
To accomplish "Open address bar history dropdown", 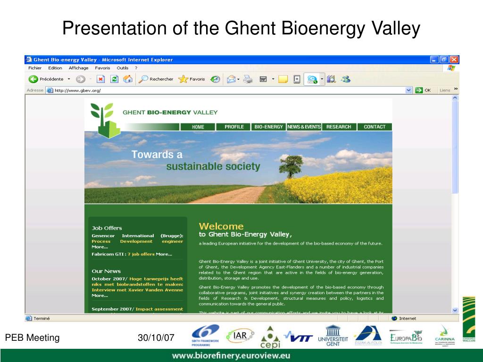I will [409, 90].
